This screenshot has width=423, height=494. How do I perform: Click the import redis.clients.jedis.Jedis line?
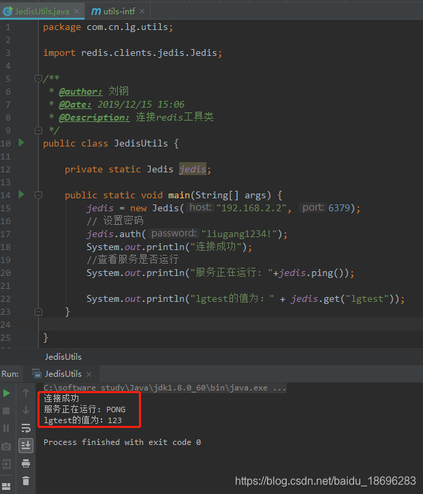coord(133,53)
